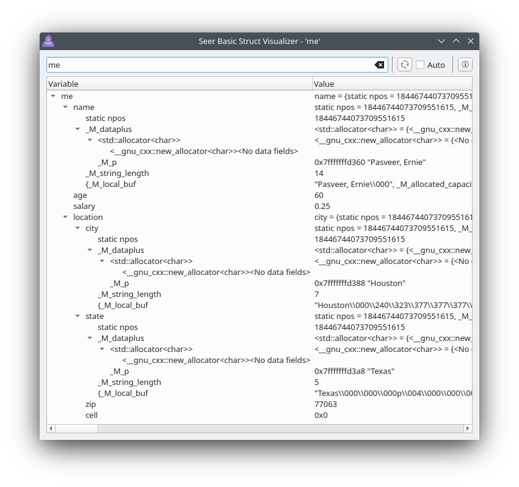This screenshot has height=487, width=519.
Task: Collapse _M_dataplus under city
Action: click(90, 250)
